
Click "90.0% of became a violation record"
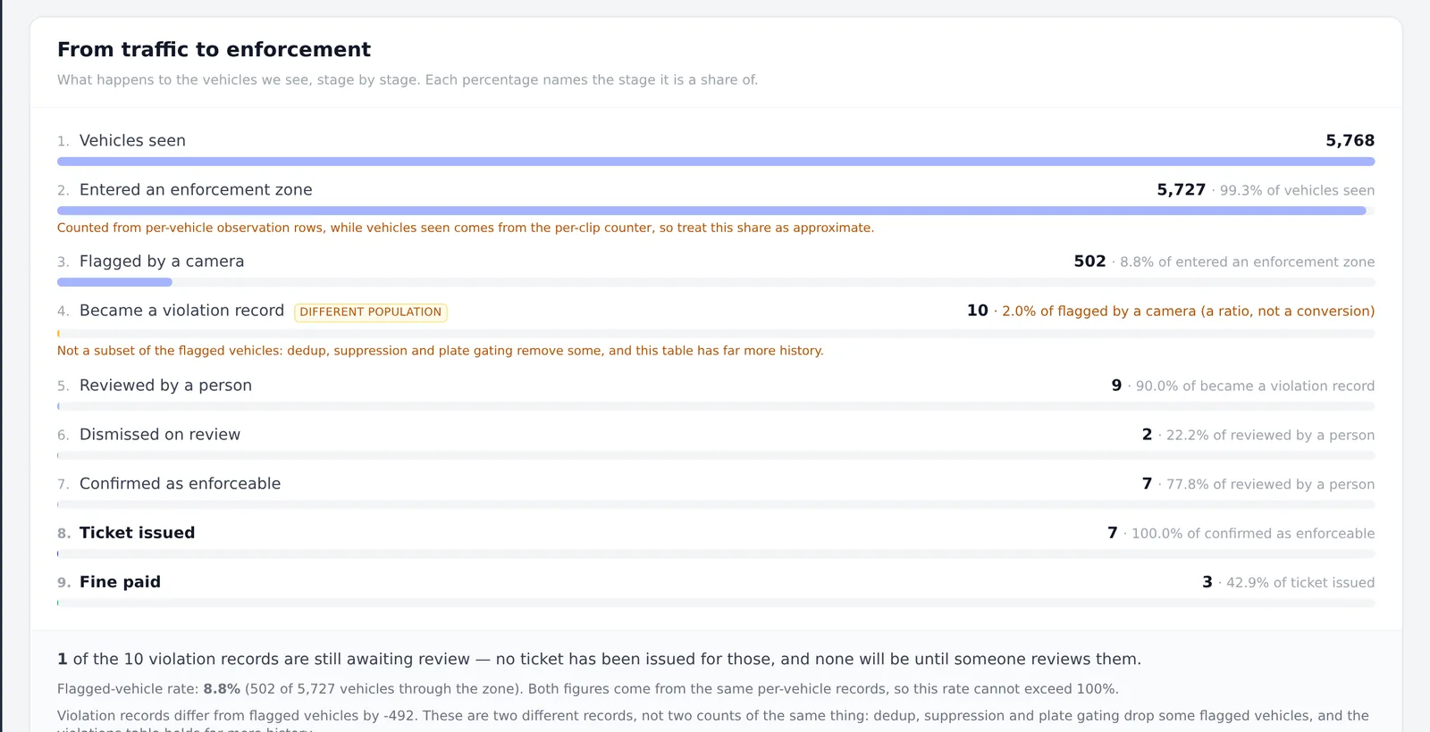point(1255,386)
